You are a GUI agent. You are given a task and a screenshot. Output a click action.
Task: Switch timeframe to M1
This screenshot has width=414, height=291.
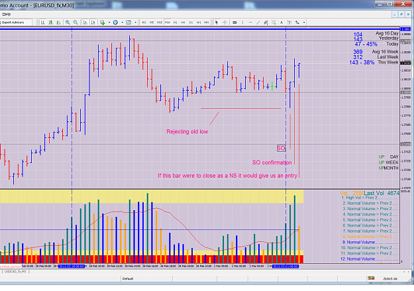tap(144, 23)
